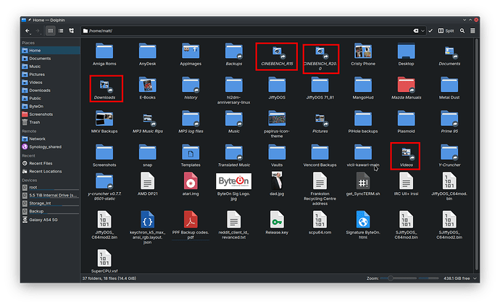Select the E-Books folder

click(147, 88)
